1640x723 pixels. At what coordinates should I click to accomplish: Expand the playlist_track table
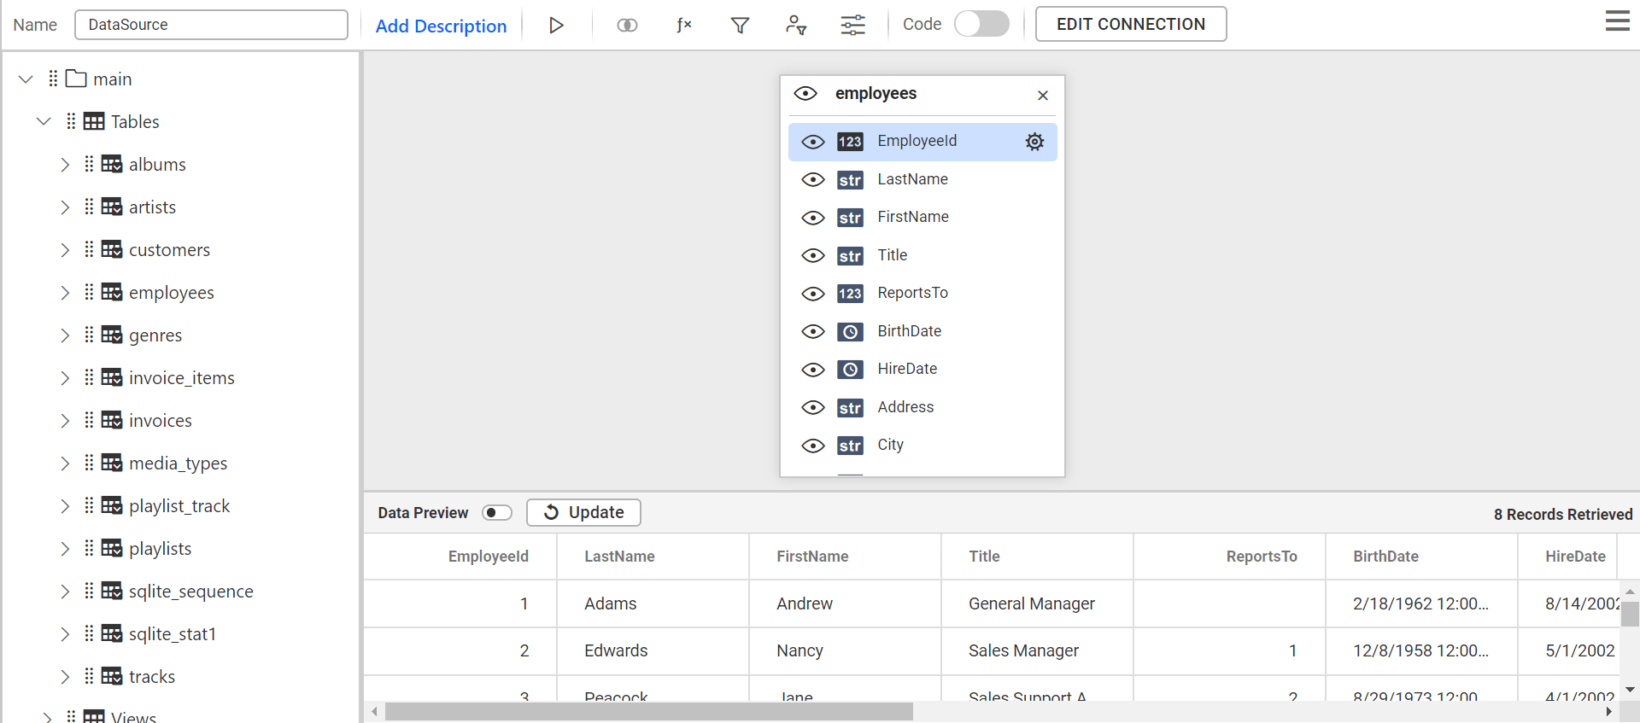tap(65, 505)
